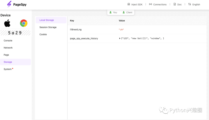Click the Chrome browser device icon
Screen dimensions: 209x120
[x=24, y=23]
